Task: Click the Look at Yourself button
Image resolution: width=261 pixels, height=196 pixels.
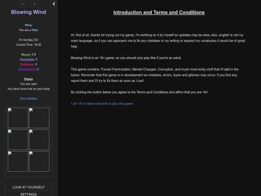Action: pos(29,187)
